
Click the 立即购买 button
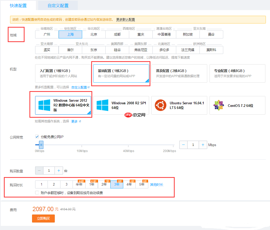click(x=43, y=218)
